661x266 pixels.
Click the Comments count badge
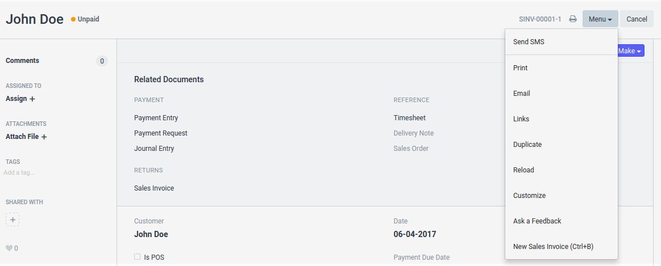[x=102, y=61]
